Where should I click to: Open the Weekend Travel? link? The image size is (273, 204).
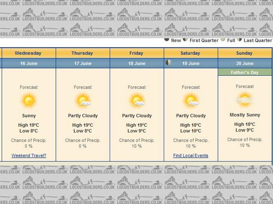(x=29, y=156)
